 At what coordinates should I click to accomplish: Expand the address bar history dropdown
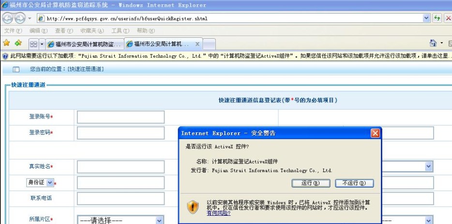pos(426,18)
